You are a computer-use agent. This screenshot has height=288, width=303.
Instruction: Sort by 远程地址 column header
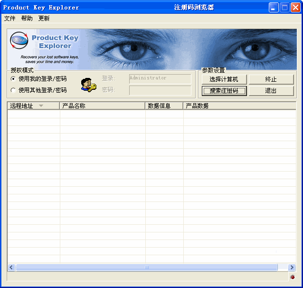pos(33,106)
